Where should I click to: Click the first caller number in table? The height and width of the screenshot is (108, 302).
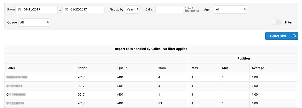coord(17,77)
